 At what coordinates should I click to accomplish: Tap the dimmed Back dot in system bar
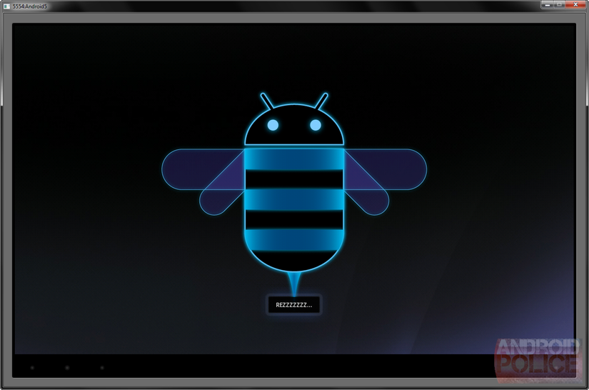(32, 368)
